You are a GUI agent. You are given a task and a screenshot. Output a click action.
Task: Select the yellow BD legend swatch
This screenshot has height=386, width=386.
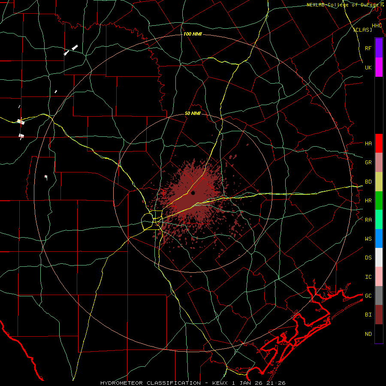[379, 182]
